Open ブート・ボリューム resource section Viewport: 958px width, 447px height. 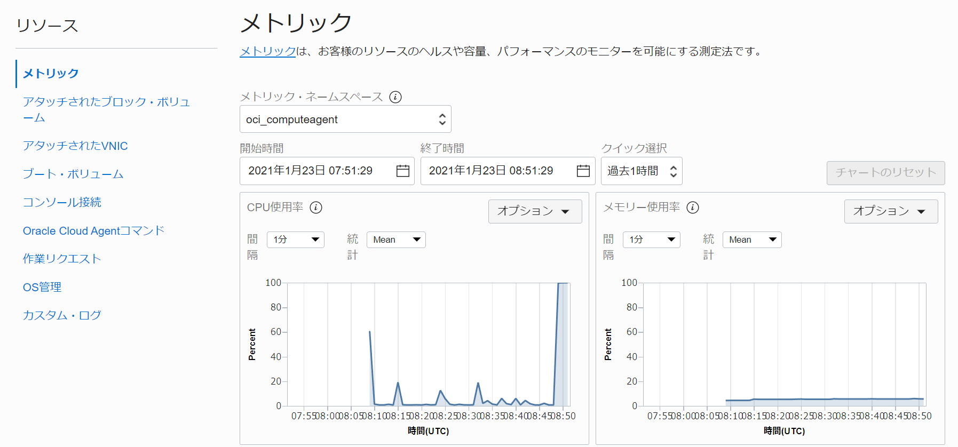tap(73, 174)
